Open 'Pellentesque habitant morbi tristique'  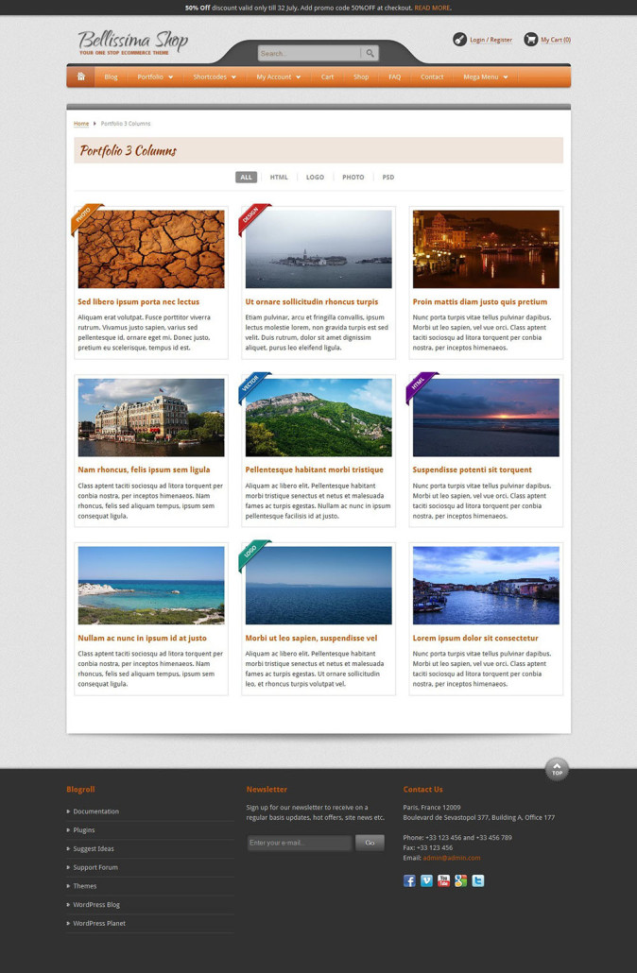314,470
